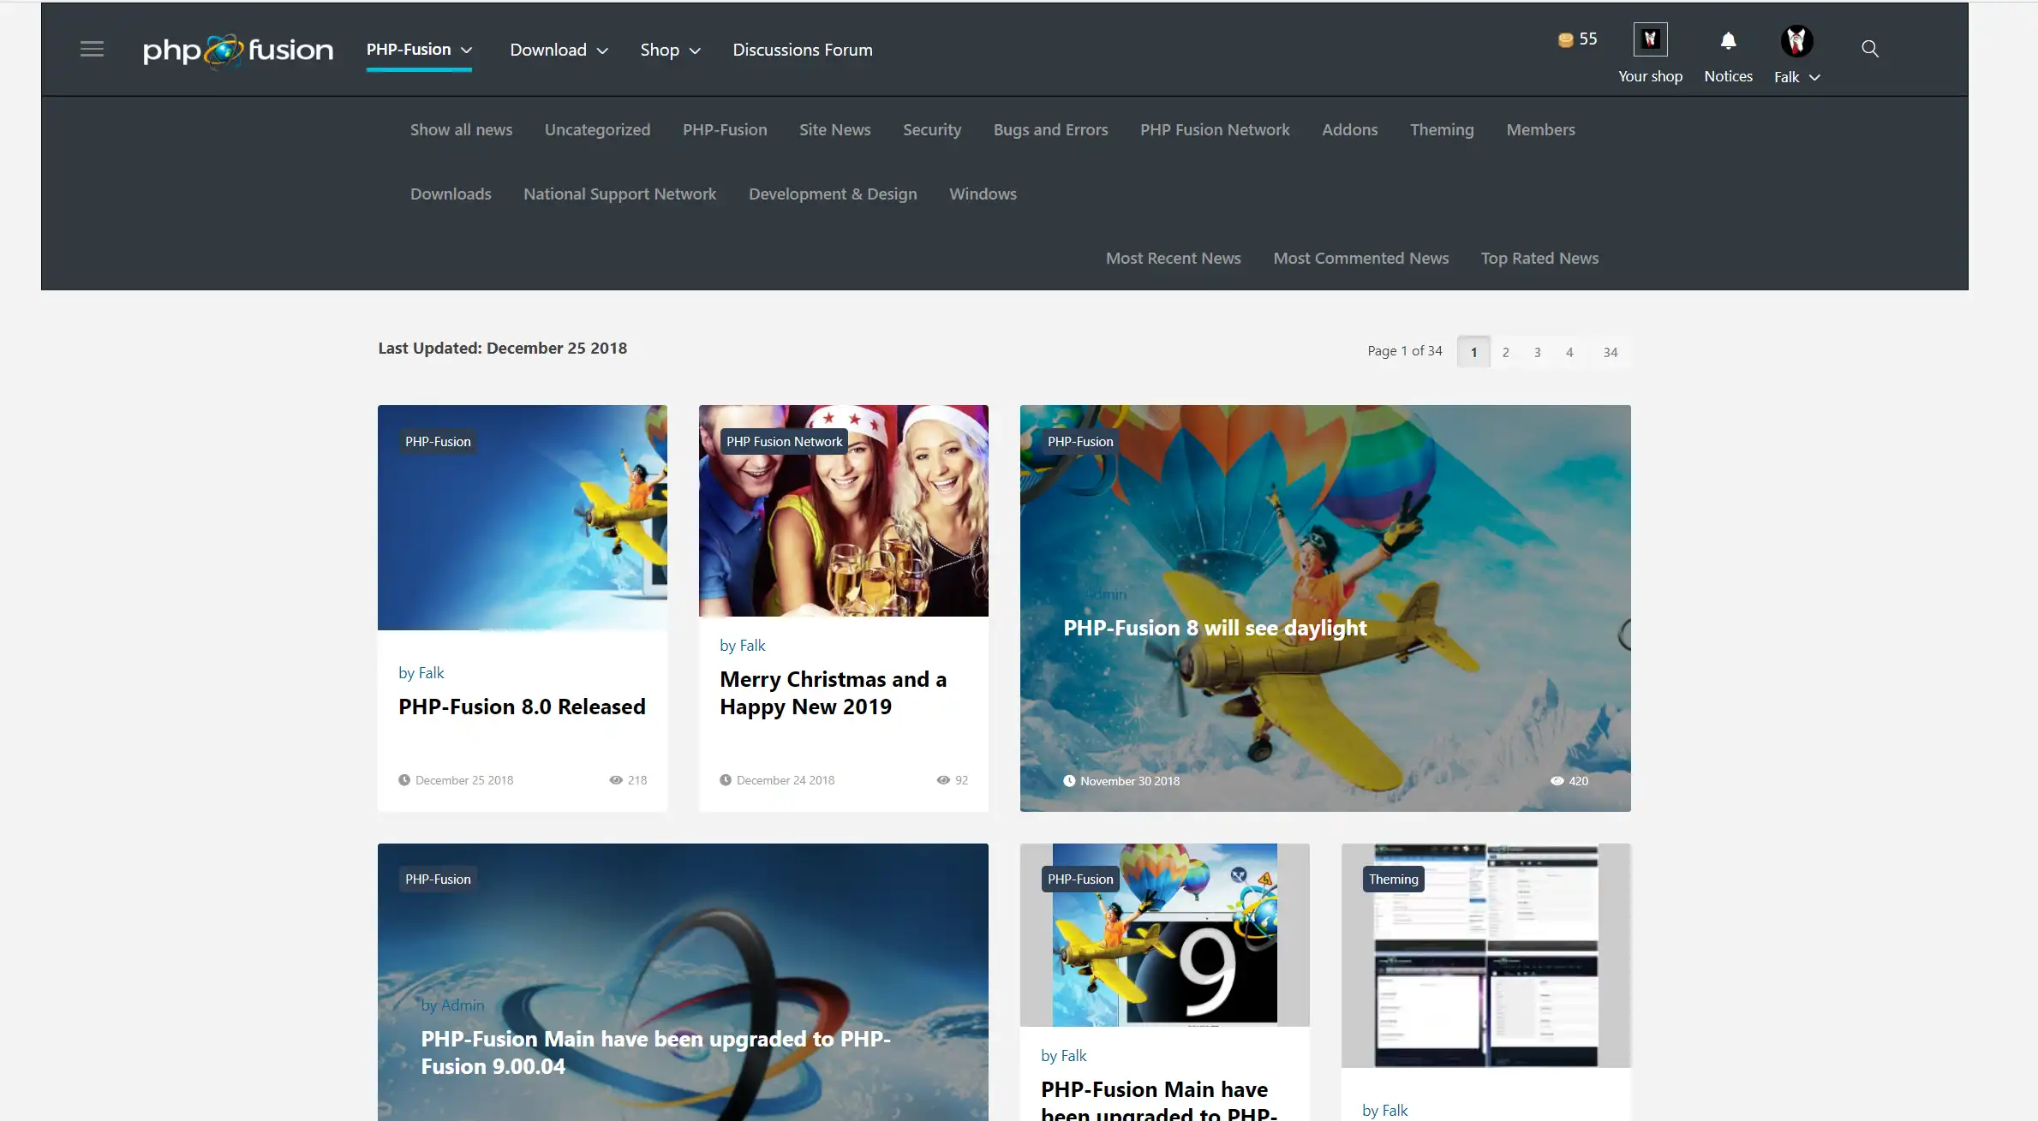
Task: Switch to Most Commented News filter
Action: tap(1360, 259)
